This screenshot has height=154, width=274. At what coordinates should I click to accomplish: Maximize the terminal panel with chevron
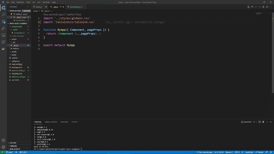tap(267, 122)
